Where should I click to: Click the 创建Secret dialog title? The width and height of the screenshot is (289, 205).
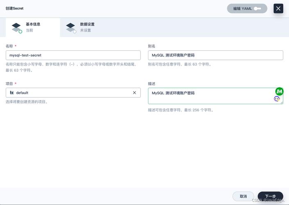pos(14,8)
